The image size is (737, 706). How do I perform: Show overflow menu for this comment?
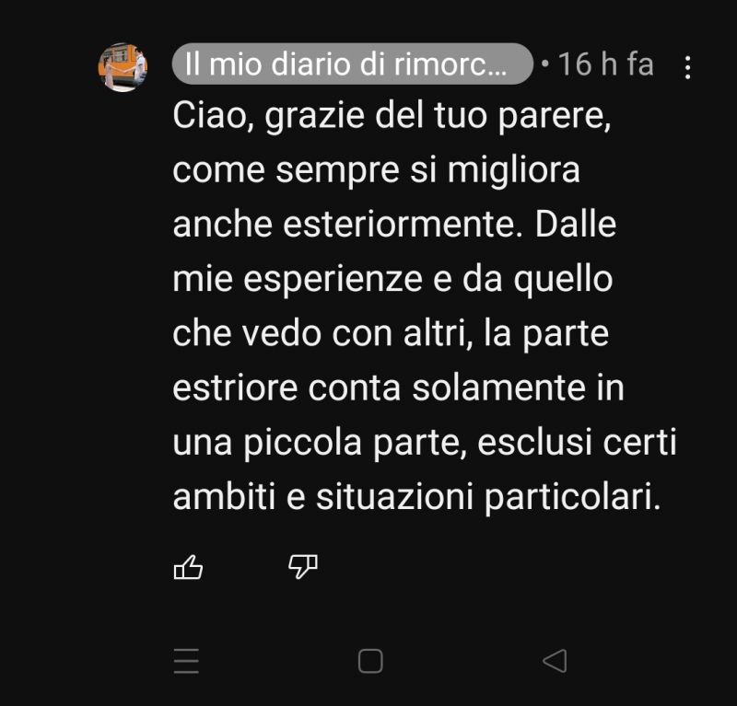(x=687, y=67)
